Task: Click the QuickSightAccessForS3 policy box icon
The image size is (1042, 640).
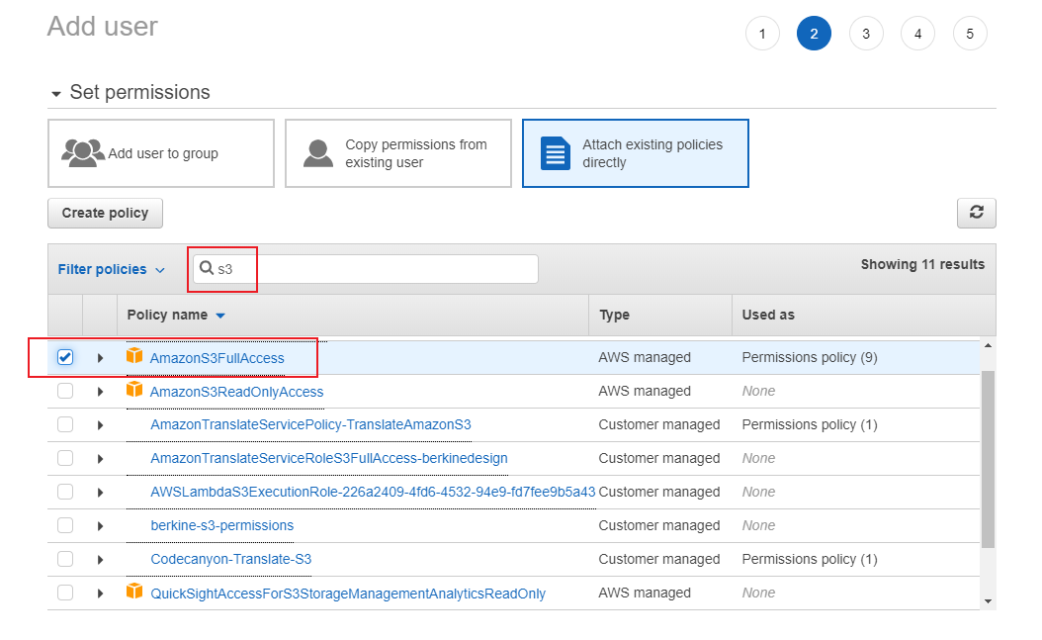Action: [134, 592]
